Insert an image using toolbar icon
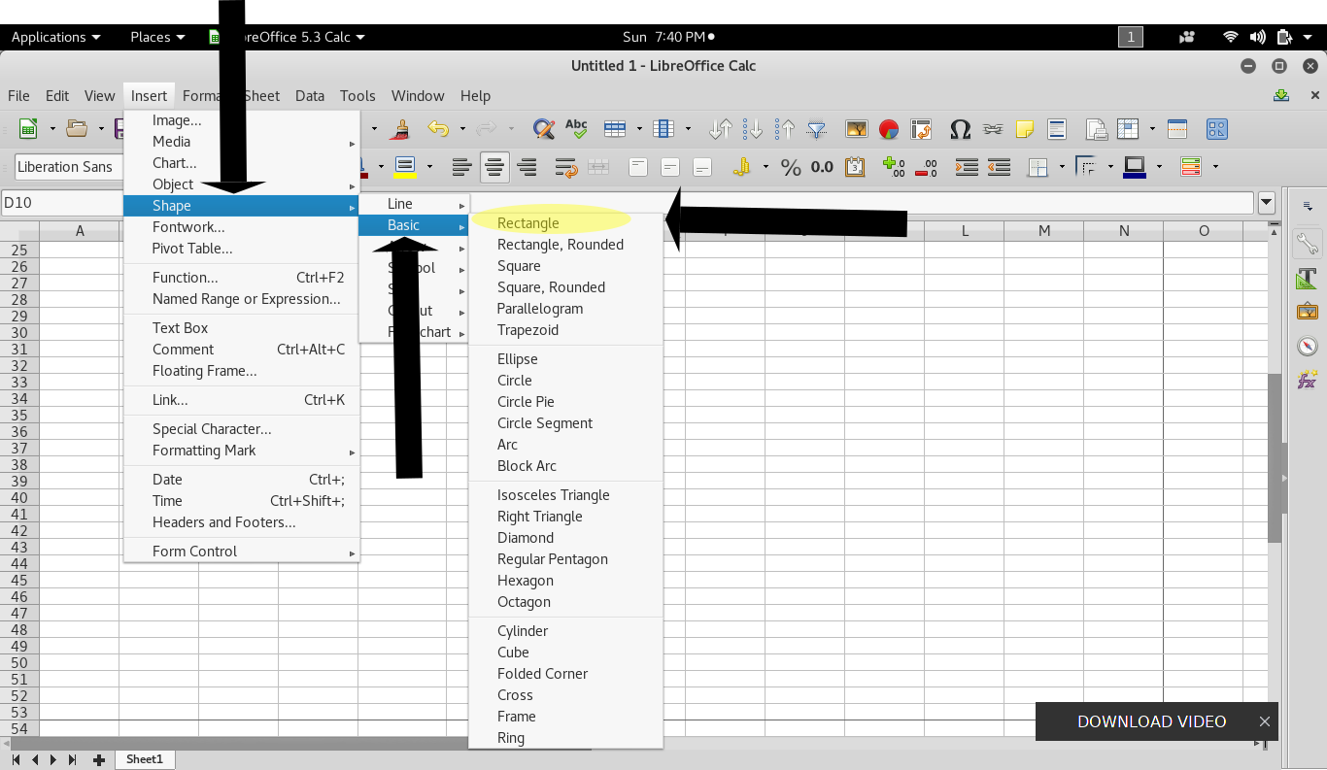1327x770 pixels. [857, 128]
